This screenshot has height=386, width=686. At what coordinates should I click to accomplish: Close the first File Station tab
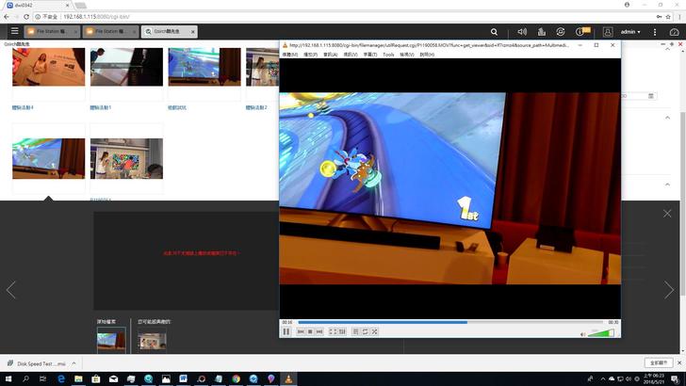pos(75,32)
